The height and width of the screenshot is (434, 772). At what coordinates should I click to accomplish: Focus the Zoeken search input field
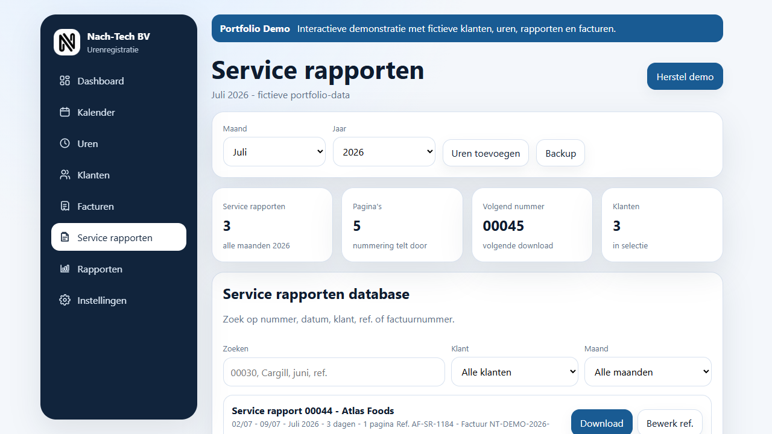coord(334,372)
